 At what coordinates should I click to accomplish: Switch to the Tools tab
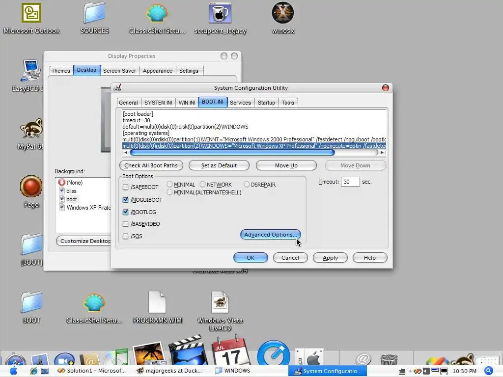[288, 103]
